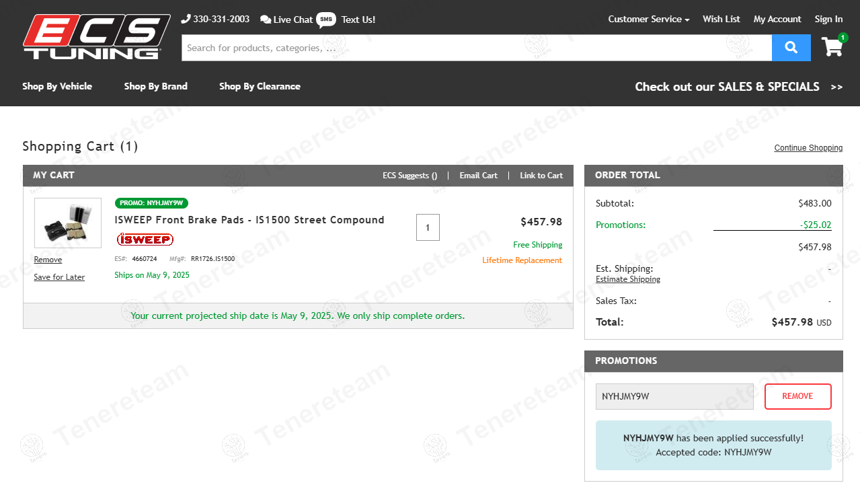The image size is (860, 483).
Task: Click the SMS Text Us bubble
Action: pos(326,20)
